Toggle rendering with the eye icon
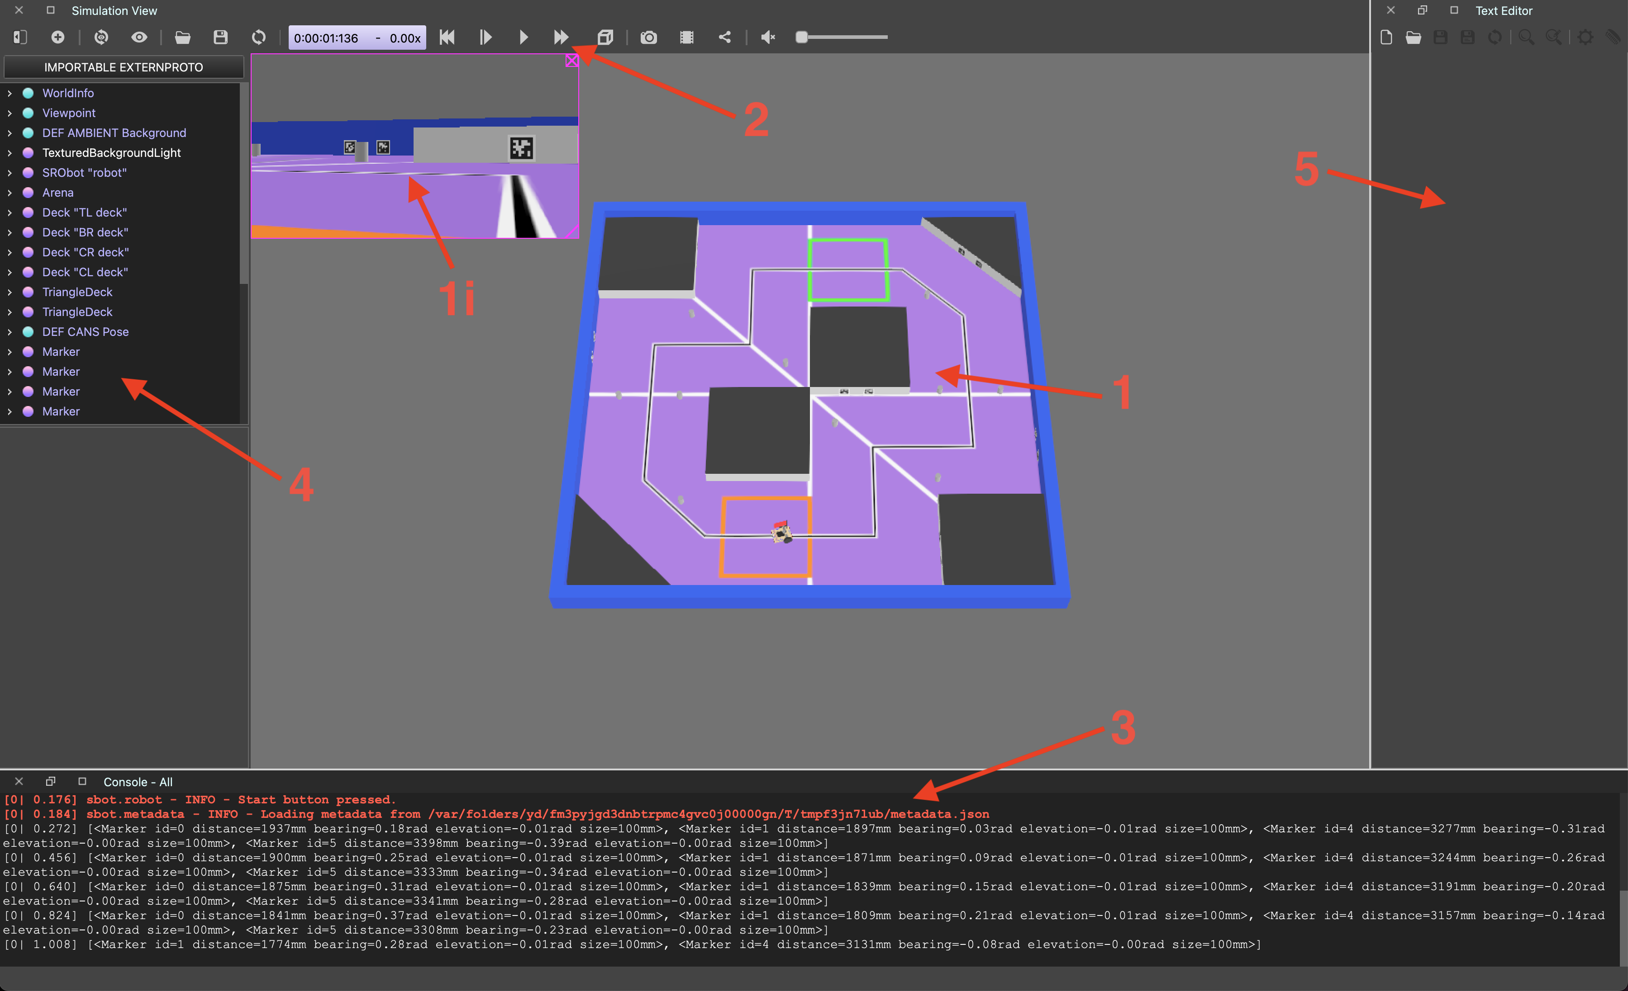 pos(139,38)
